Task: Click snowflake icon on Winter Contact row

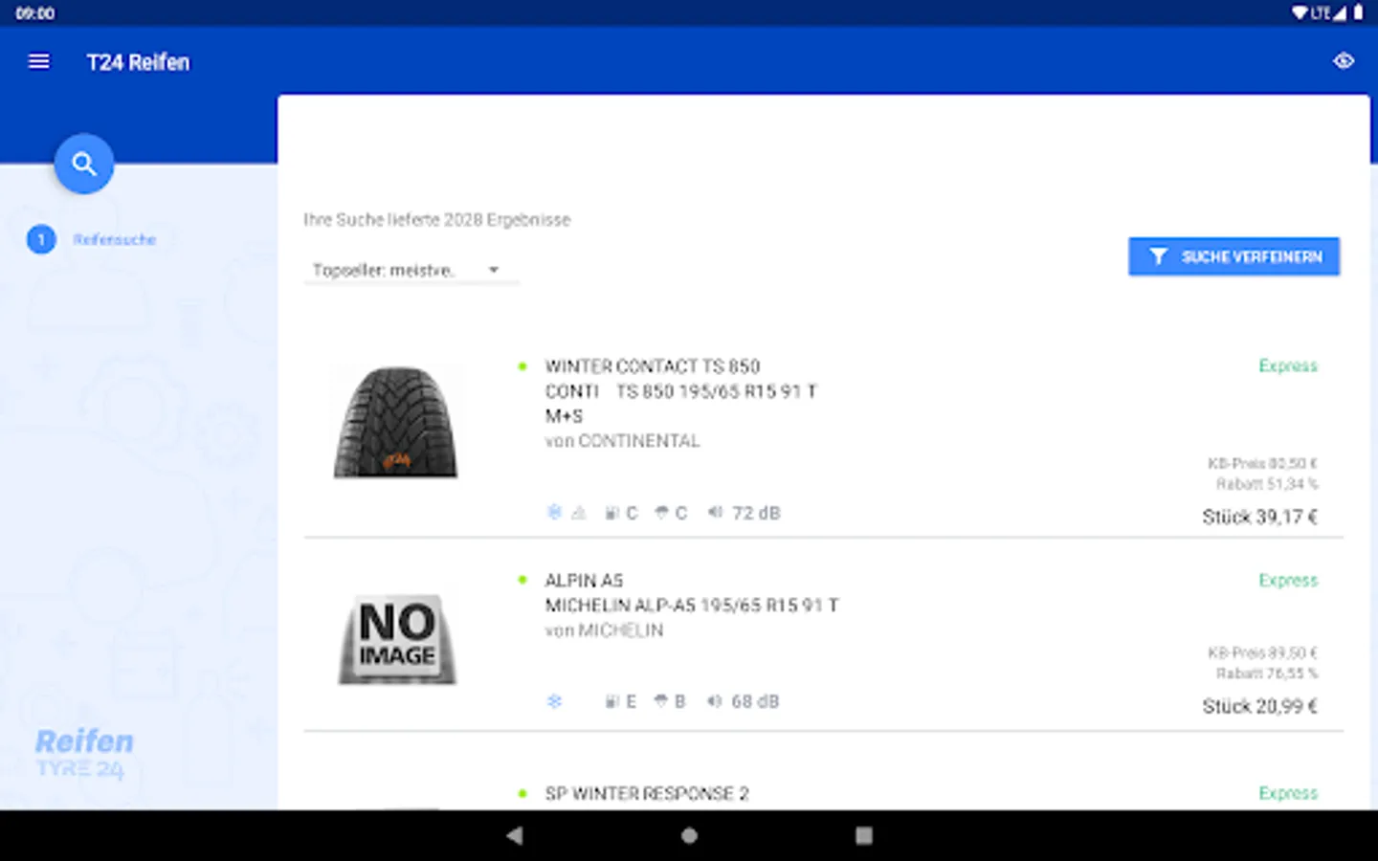Action: tap(554, 513)
